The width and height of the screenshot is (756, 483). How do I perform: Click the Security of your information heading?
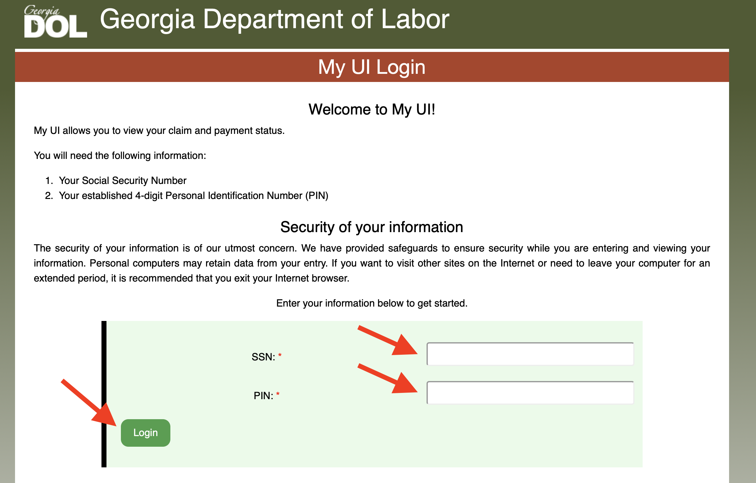(x=372, y=227)
